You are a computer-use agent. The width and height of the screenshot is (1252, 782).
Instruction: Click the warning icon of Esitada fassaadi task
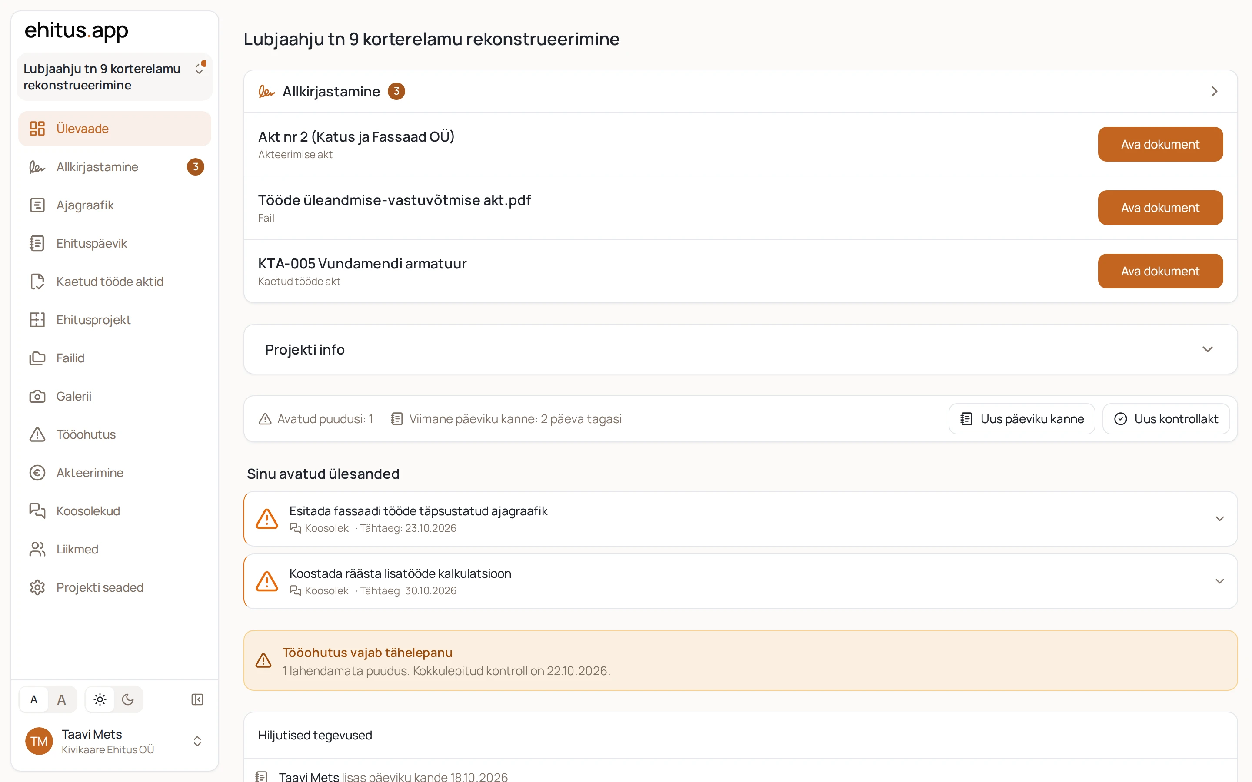pos(267,518)
